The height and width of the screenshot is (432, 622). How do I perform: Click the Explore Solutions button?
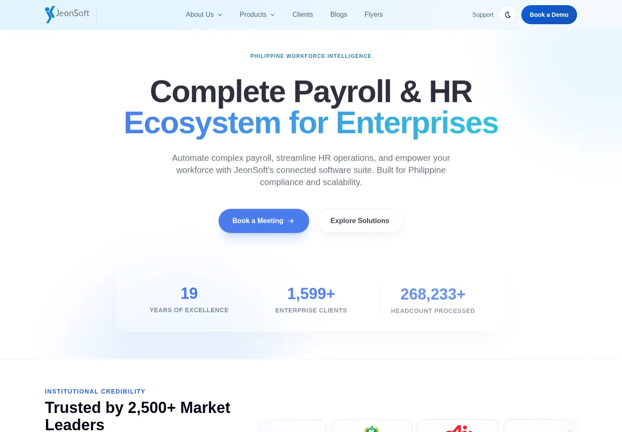tap(360, 221)
